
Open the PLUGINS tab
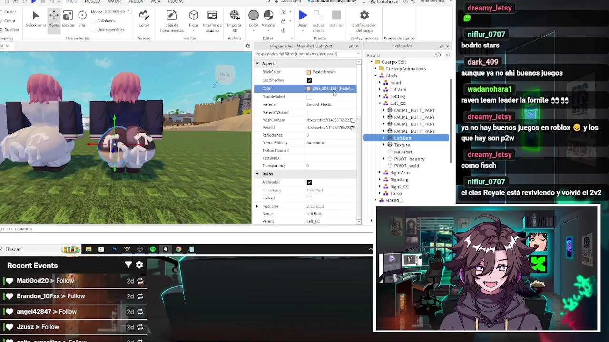[176, 2]
